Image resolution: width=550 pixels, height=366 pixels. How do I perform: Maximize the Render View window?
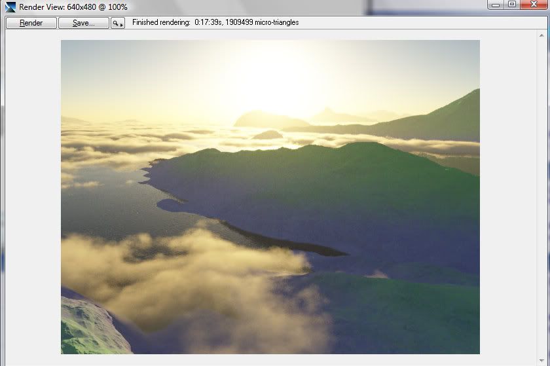511,5
